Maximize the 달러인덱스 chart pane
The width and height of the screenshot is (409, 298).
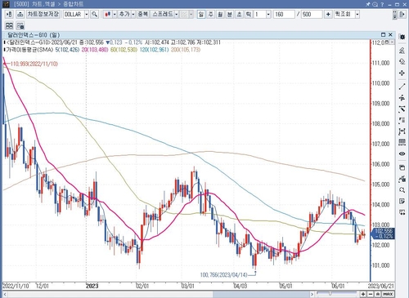(x=383, y=34)
